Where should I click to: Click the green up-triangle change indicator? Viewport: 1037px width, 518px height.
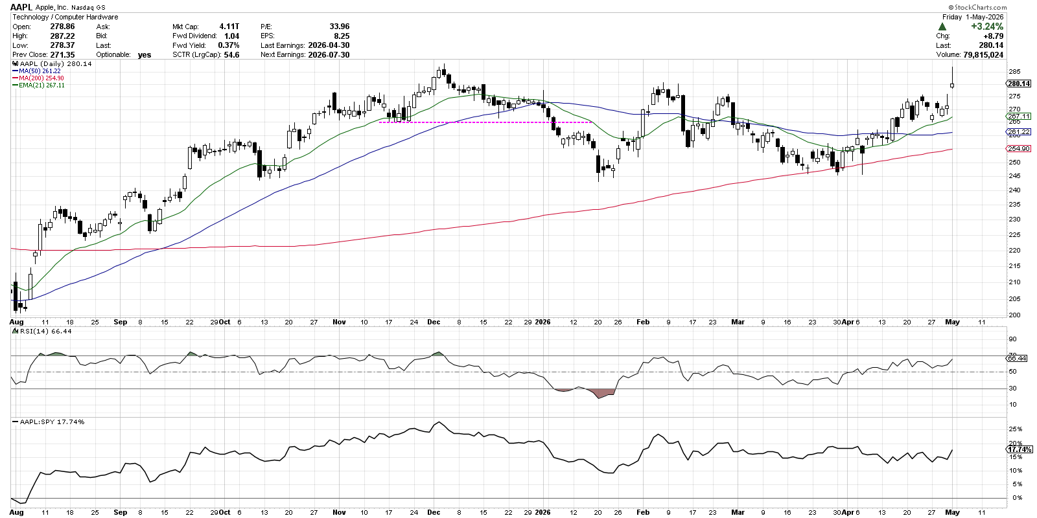(942, 27)
